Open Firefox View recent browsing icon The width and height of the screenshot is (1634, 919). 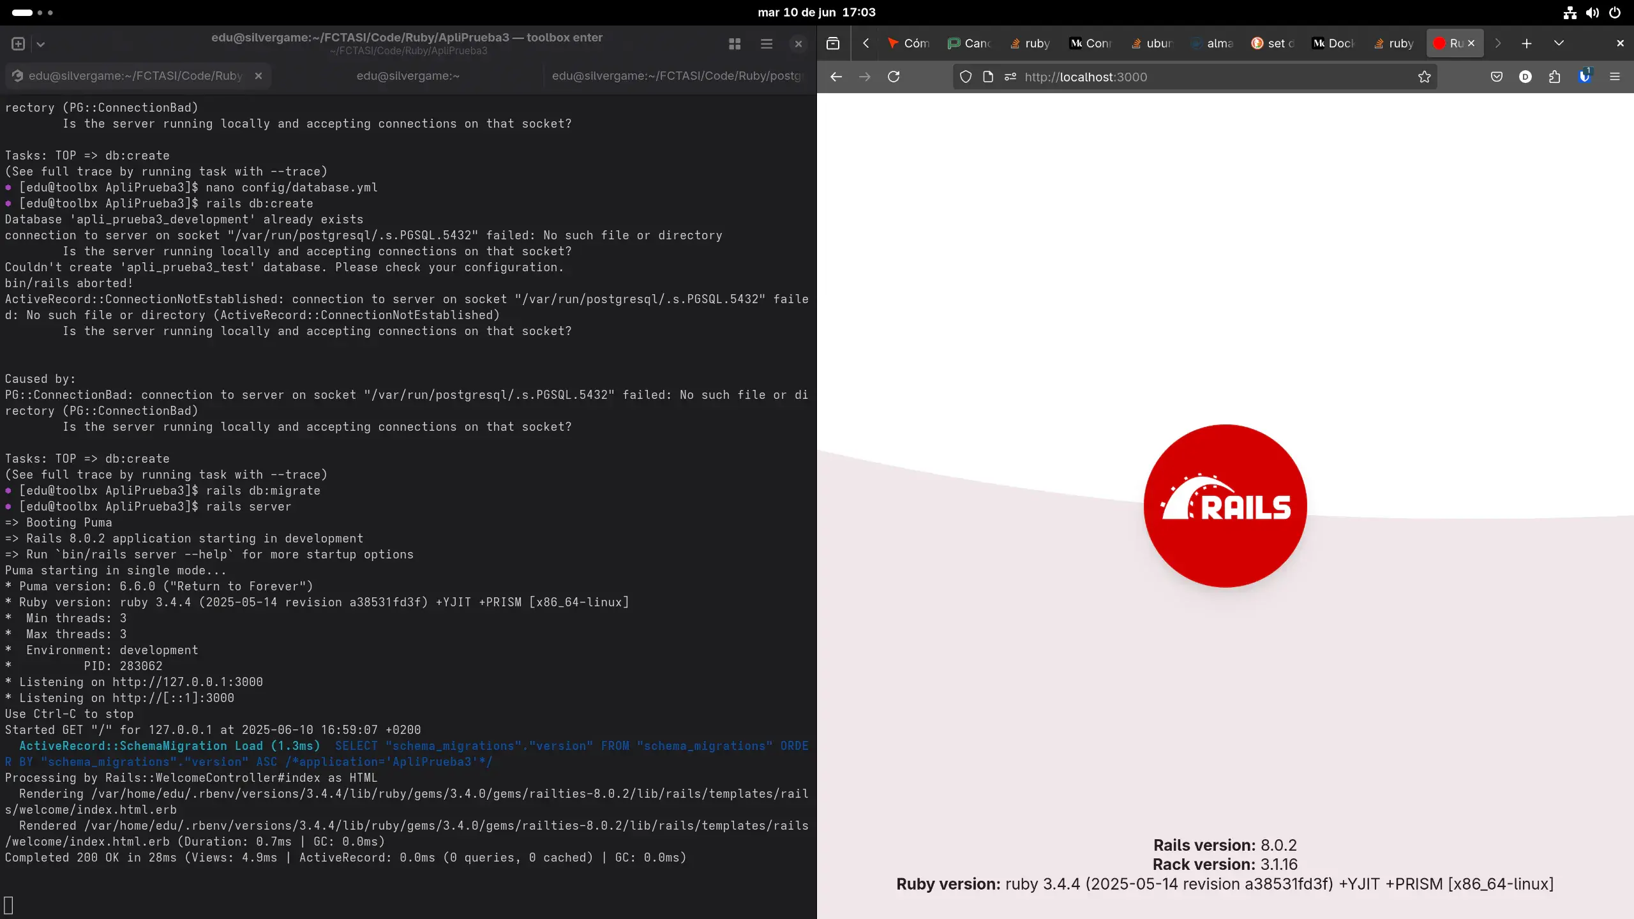(833, 43)
